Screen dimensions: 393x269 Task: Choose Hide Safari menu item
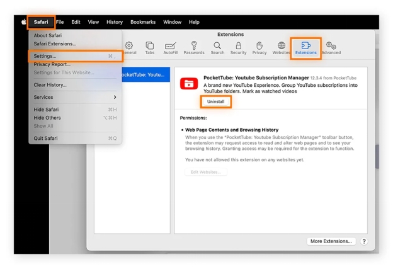75,110
